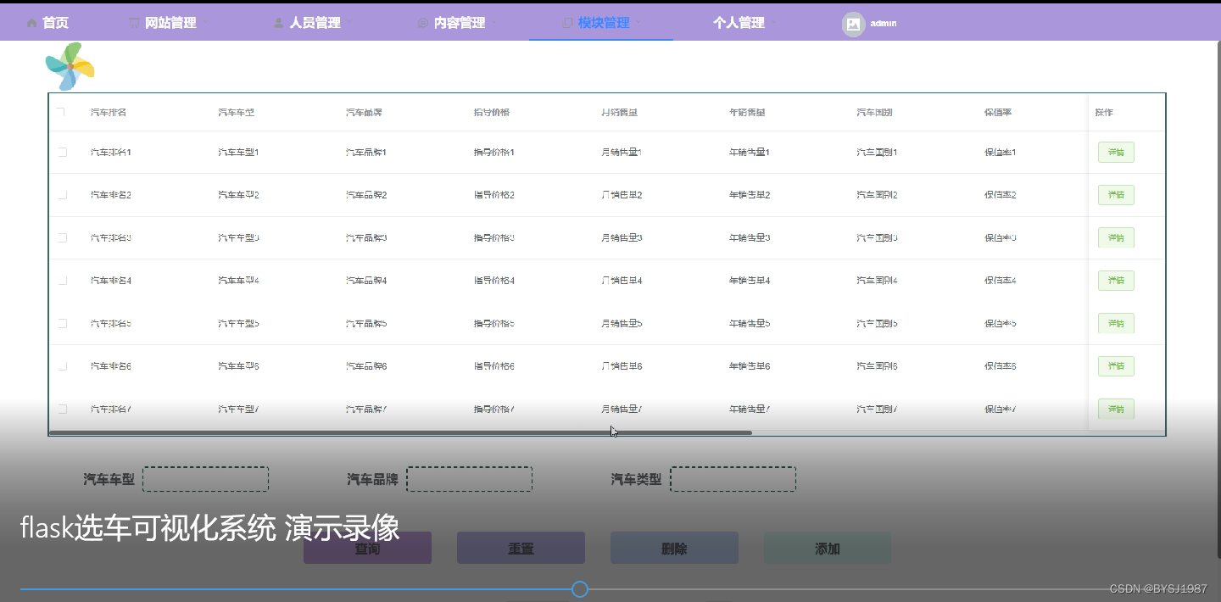Click cell 汽车国别6
This screenshot has height=602, width=1221.
[x=877, y=366]
